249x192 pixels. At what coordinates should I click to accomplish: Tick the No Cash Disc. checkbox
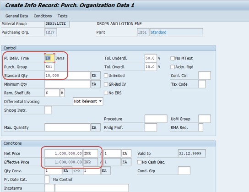click(x=139, y=162)
